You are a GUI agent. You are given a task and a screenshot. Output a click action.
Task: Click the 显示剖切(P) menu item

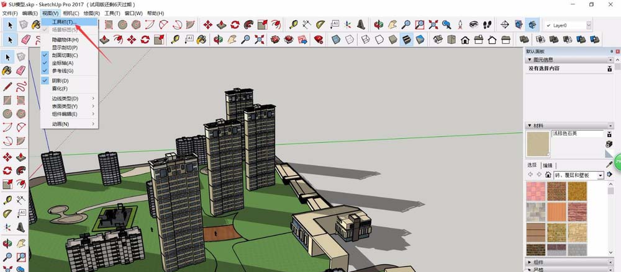coord(70,48)
